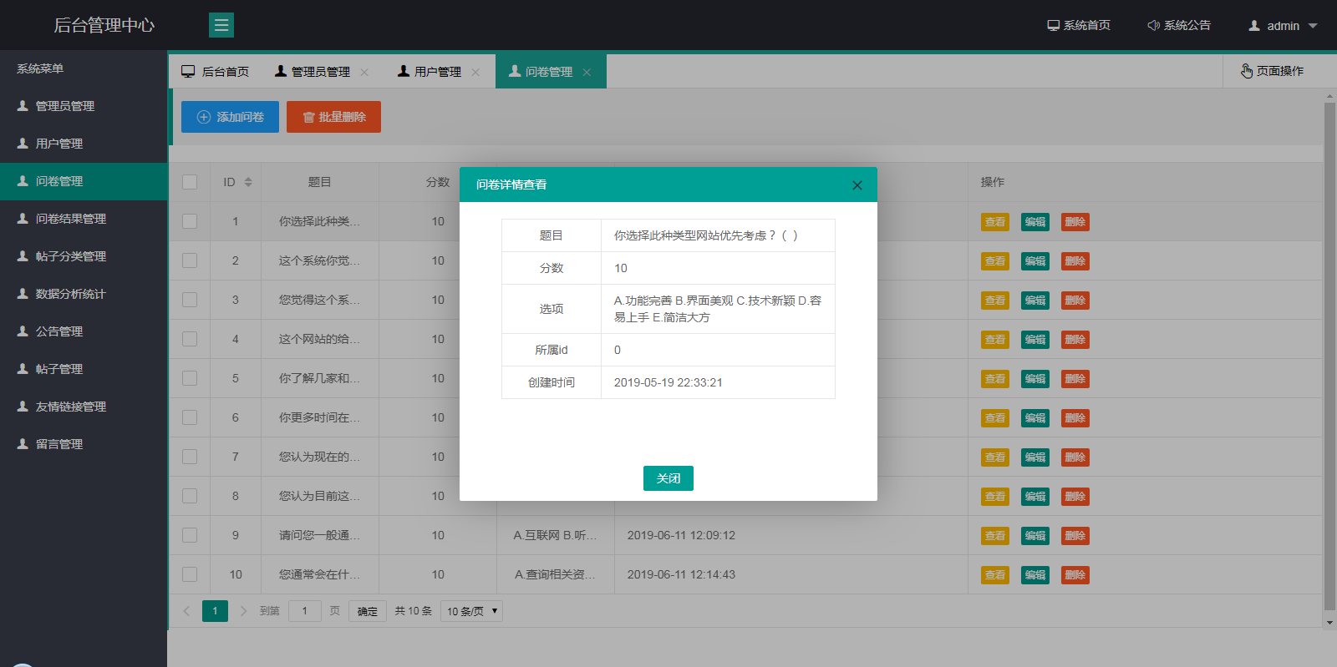Check the checkbox for row ID 6
This screenshot has width=1337, height=667.
tap(190, 417)
